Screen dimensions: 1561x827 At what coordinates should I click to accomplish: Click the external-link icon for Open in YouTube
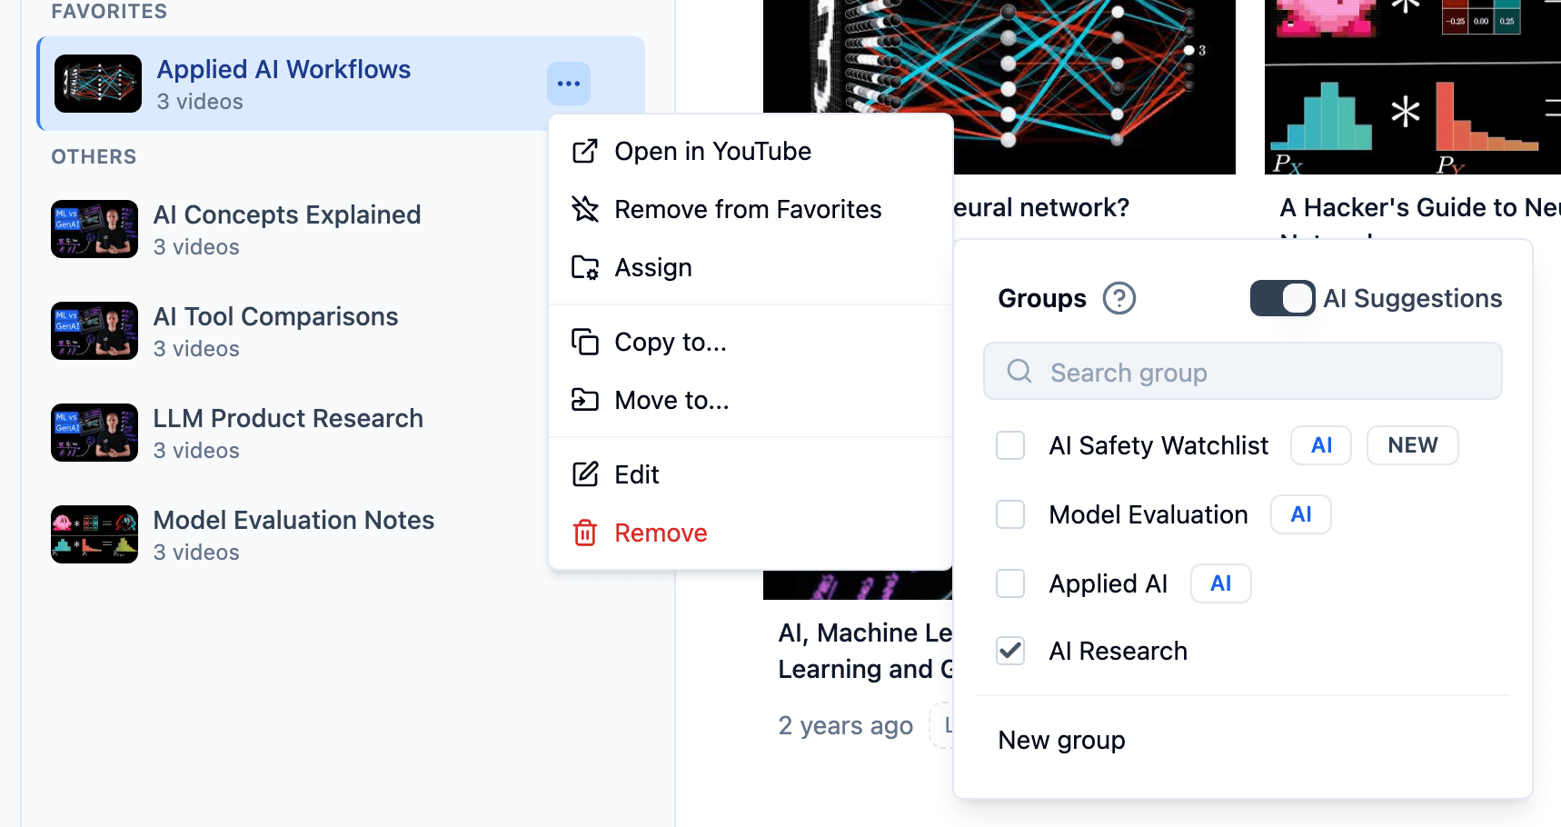click(585, 151)
